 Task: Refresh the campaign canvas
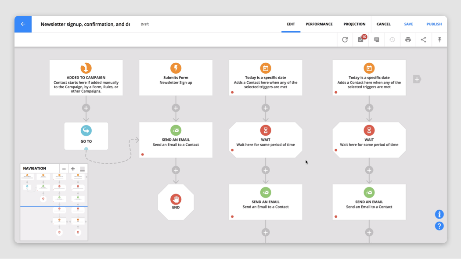coord(345,40)
